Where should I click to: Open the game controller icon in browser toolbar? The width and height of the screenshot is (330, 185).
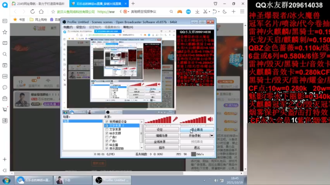179,12
